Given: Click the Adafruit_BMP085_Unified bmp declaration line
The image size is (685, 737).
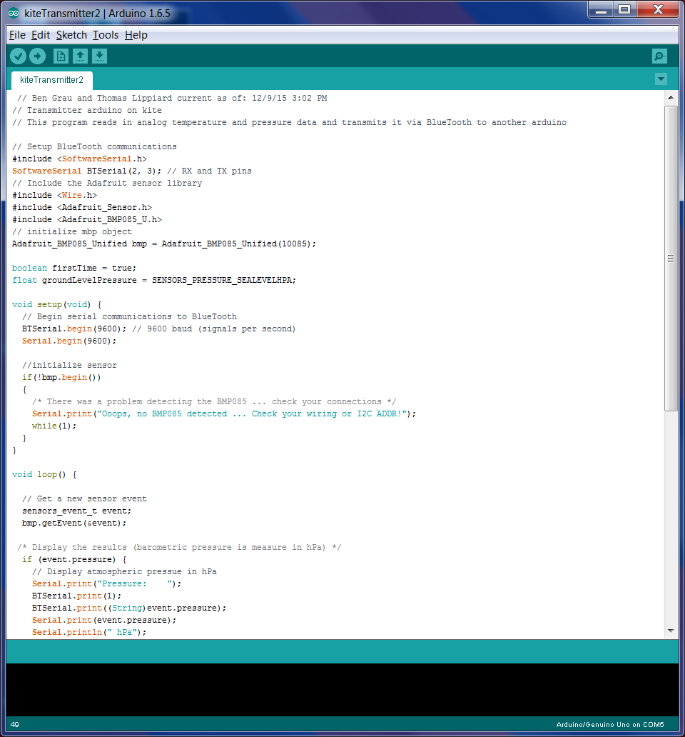Looking at the screenshot, I should coord(164,244).
